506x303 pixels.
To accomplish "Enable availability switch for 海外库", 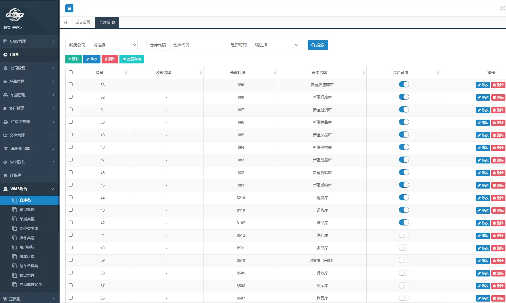I will point(404,235).
